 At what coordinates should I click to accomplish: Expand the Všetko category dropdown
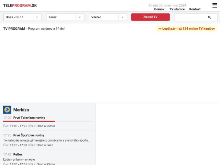(x=108, y=17)
